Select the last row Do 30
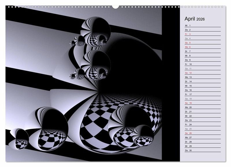This screenshot has width=231, height=167. click(x=202, y=150)
